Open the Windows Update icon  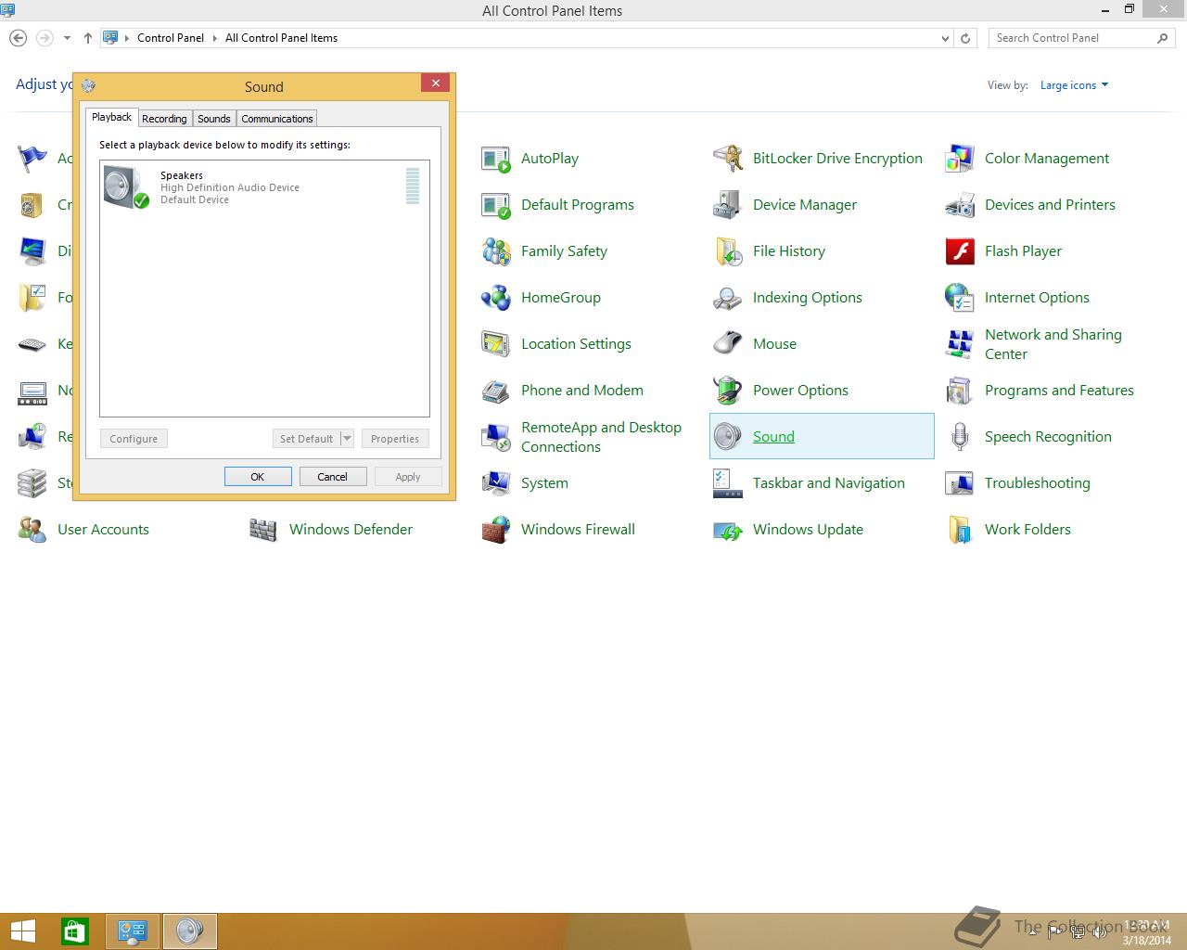pyautogui.click(x=728, y=530)
